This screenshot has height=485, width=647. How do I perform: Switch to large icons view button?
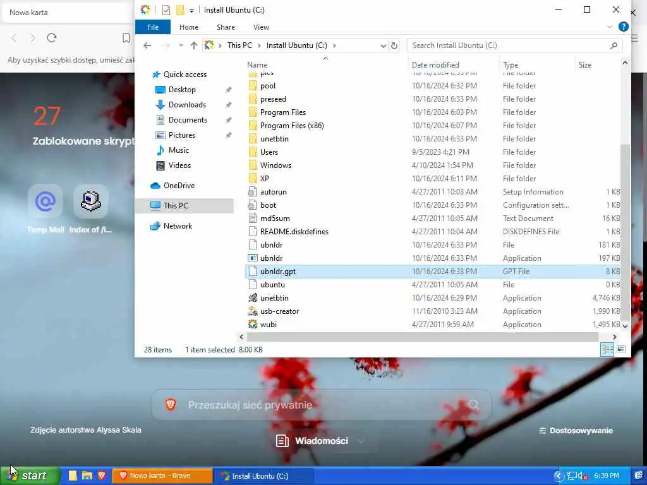(x=620, y=349)
